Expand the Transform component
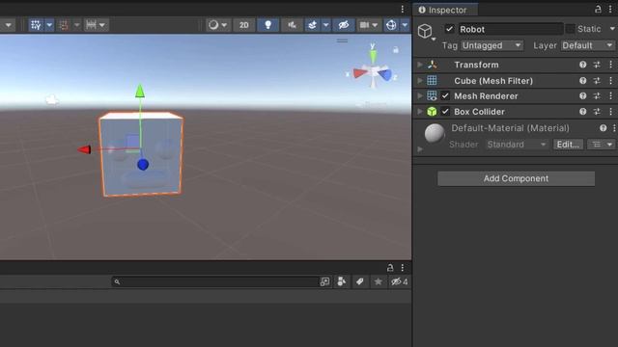 (420, 65)
